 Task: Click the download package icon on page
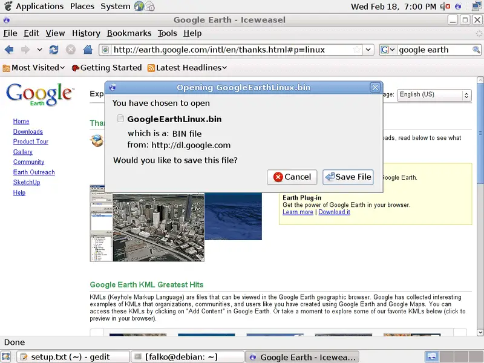coord(97,140)
